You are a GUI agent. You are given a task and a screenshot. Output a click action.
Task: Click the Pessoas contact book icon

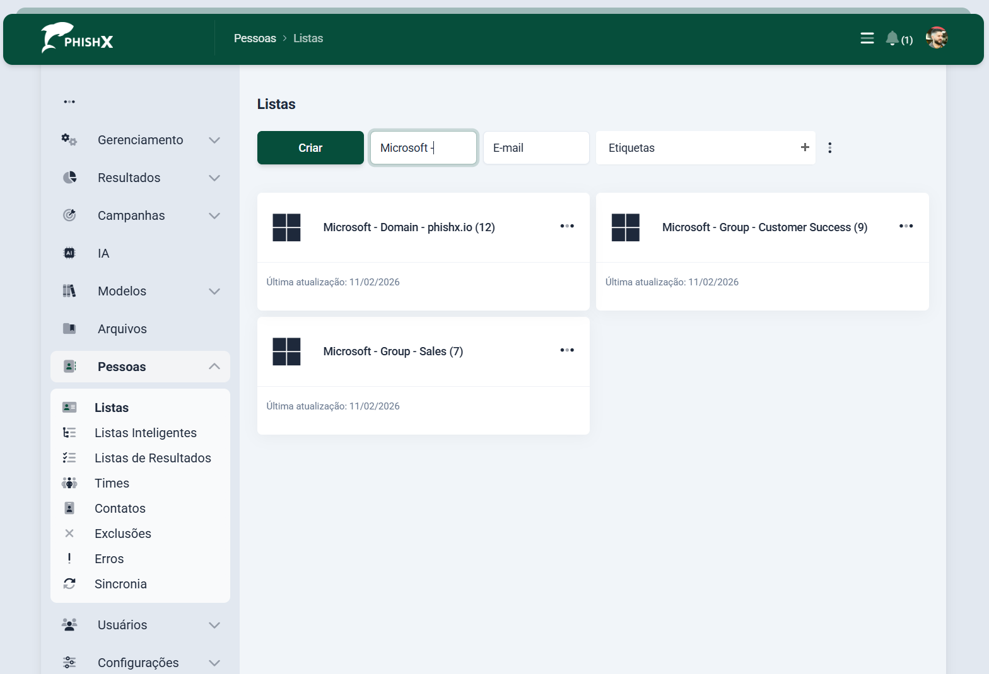[x=69, y=367]
